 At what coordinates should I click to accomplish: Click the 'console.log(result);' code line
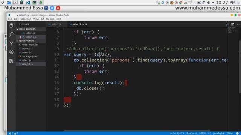(x=99, y=82)
